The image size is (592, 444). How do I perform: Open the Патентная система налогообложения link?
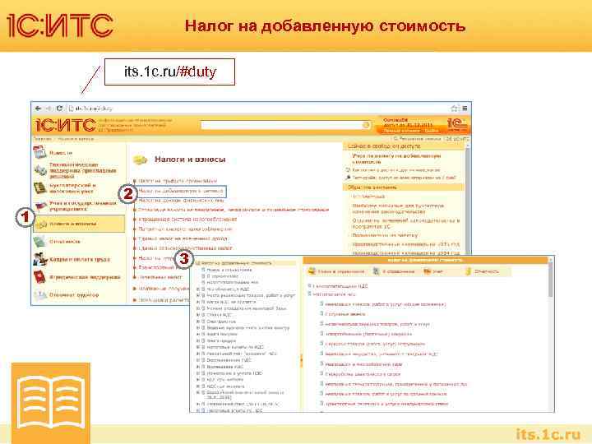(185, 229)
